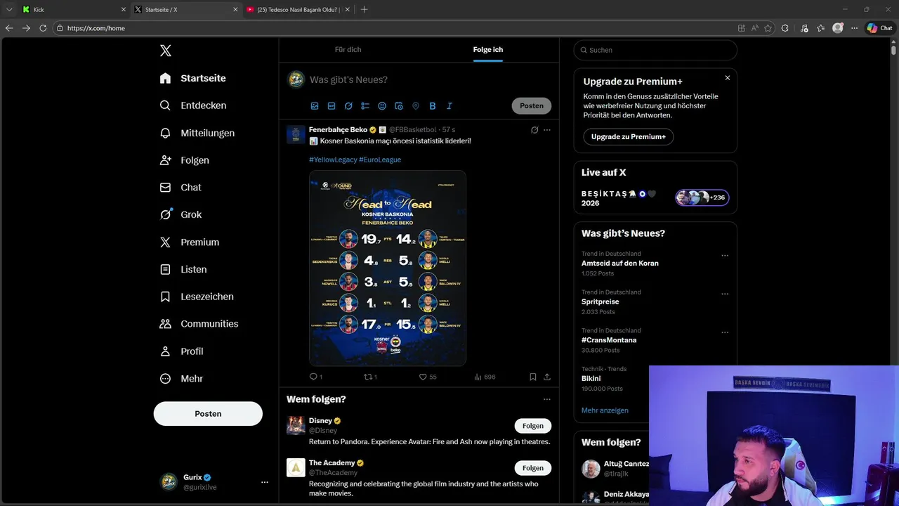
Task: Open options for Amtseid auf den Koran trend
Action: tap(725, 256)
